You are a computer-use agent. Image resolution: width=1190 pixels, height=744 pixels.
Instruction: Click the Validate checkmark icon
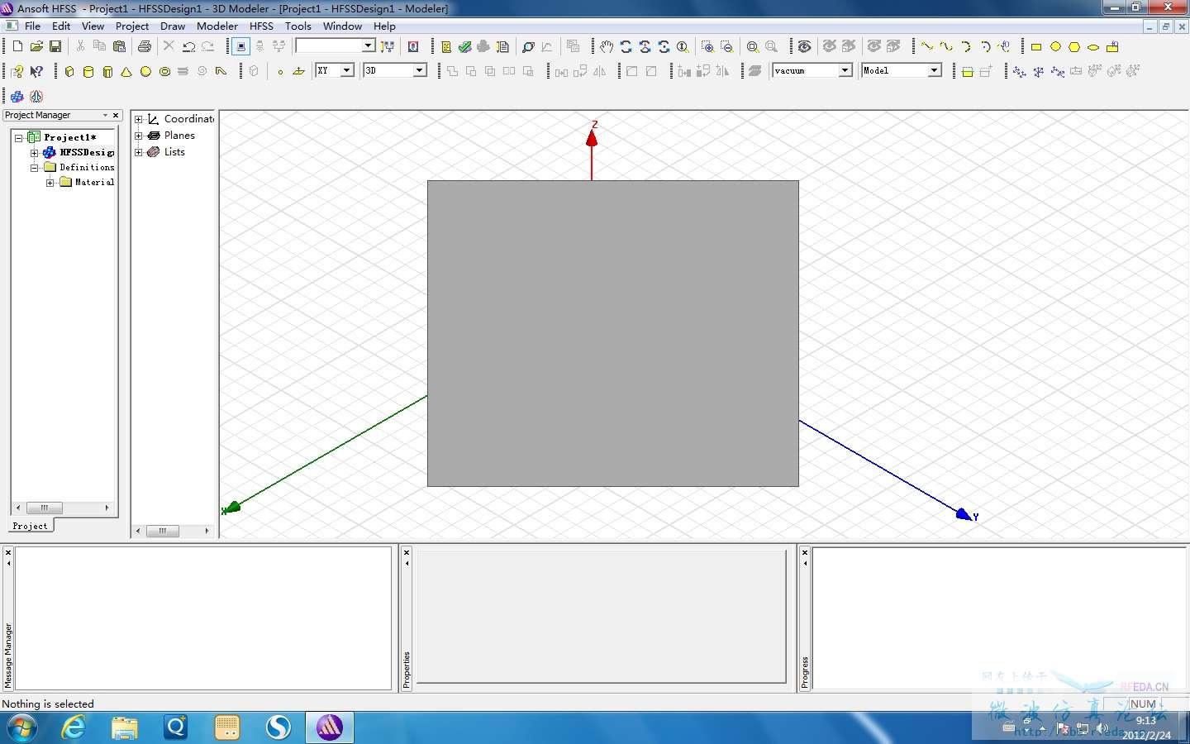click(x=464, y=47)
